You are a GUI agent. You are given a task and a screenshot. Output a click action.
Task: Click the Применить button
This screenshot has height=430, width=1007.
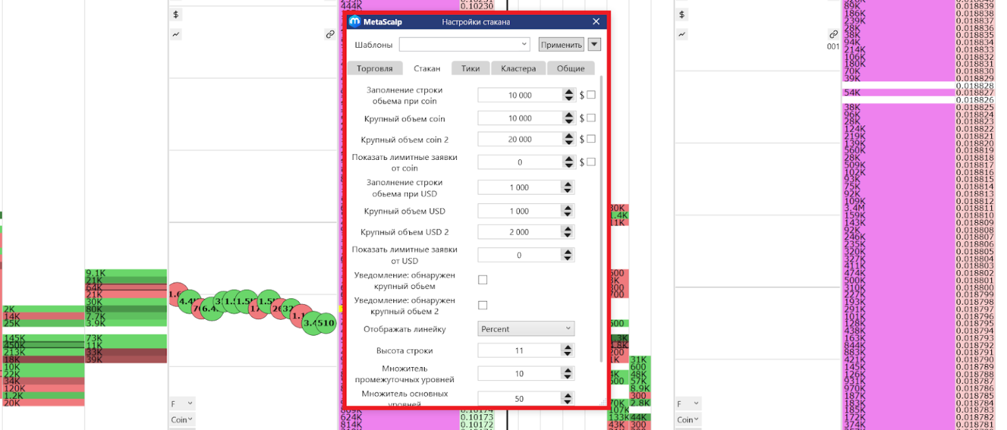(x=561, y=45)
